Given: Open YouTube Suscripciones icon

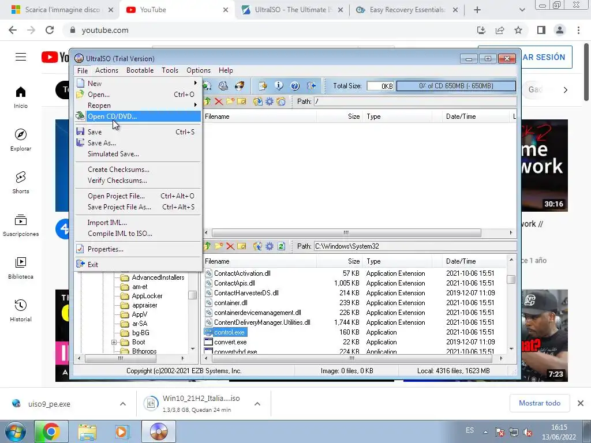Looking at the screenshot, I should (21, 220).
